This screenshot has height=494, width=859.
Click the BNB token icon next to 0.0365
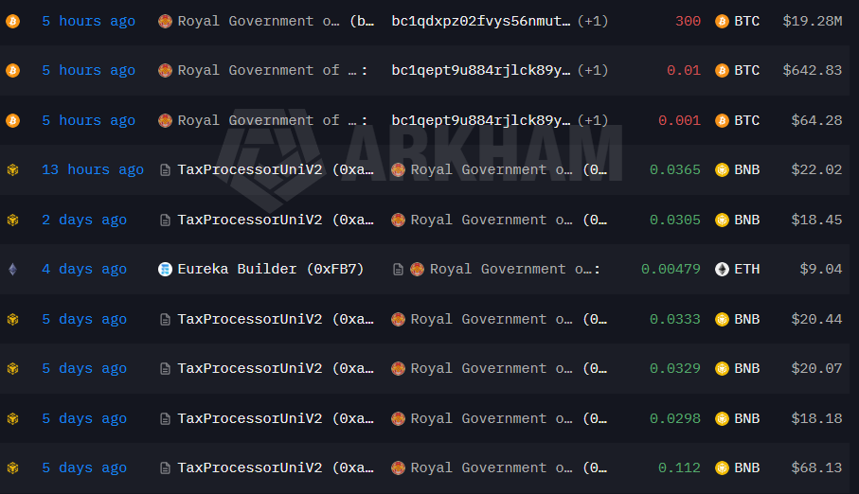[722, 169]
